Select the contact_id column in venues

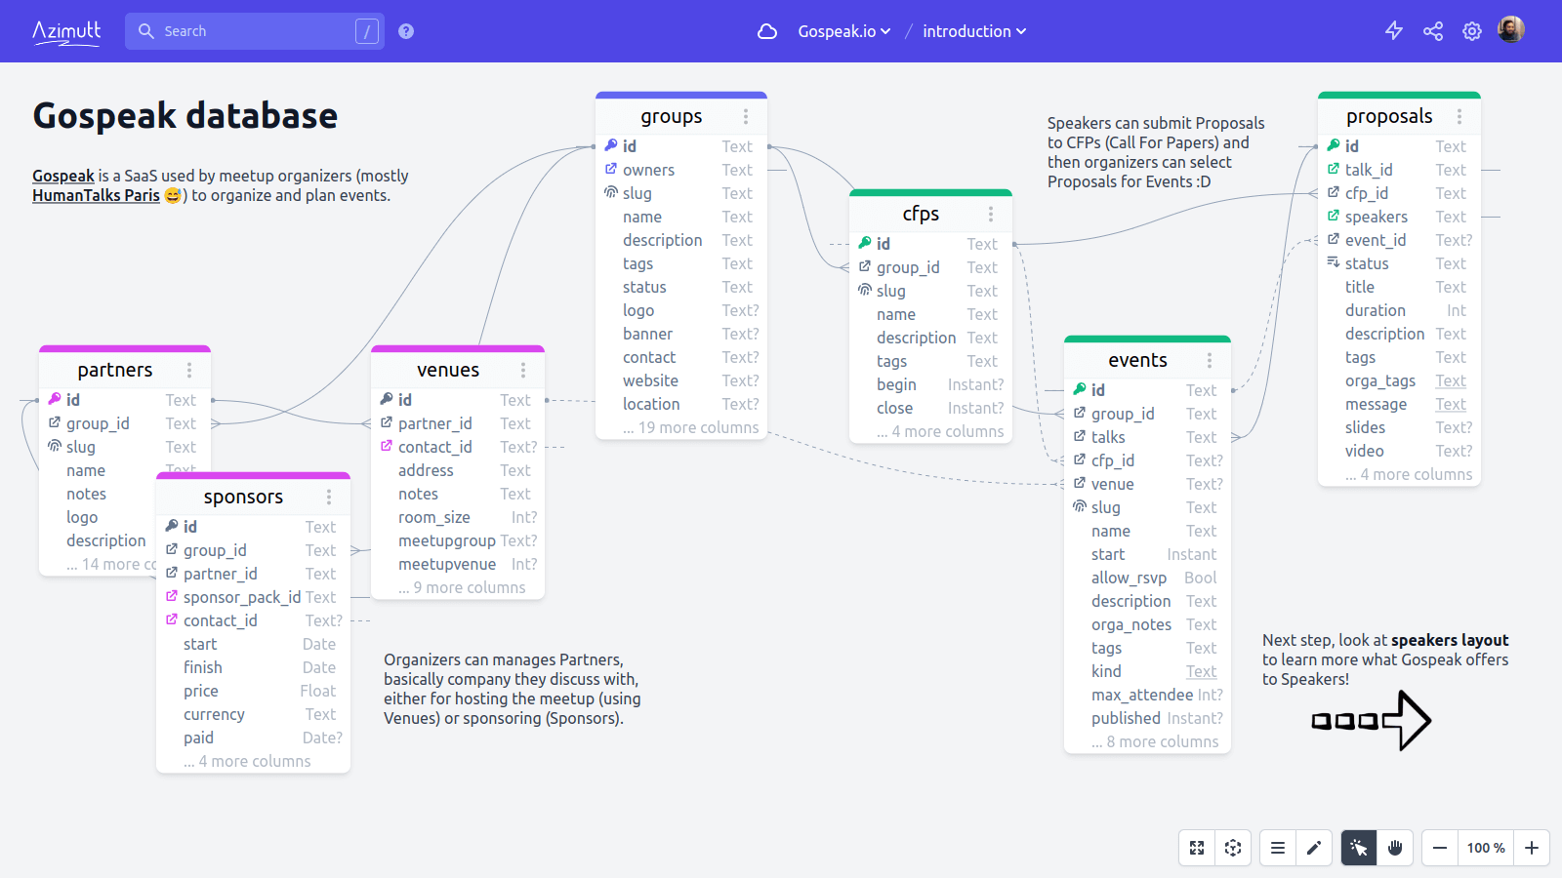click(458, 447)
